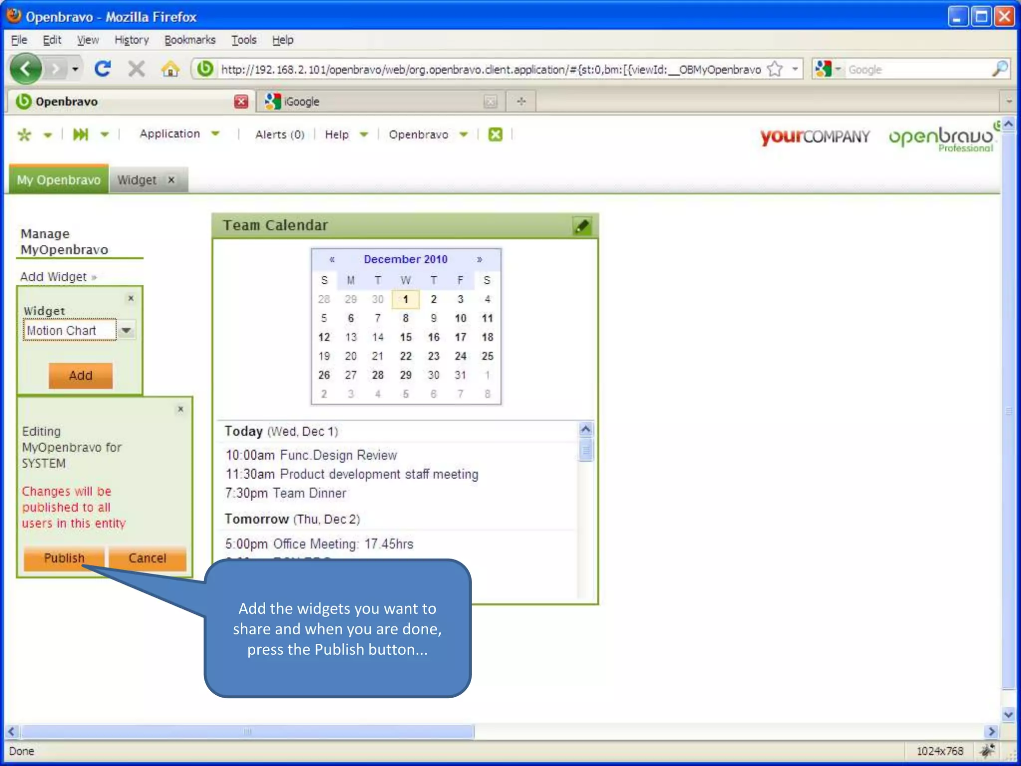The width and height of the screenshot is (1021, 766).
Task: Close the Add Widget panel
Action: pyautogui.click(x=131, y=298)
